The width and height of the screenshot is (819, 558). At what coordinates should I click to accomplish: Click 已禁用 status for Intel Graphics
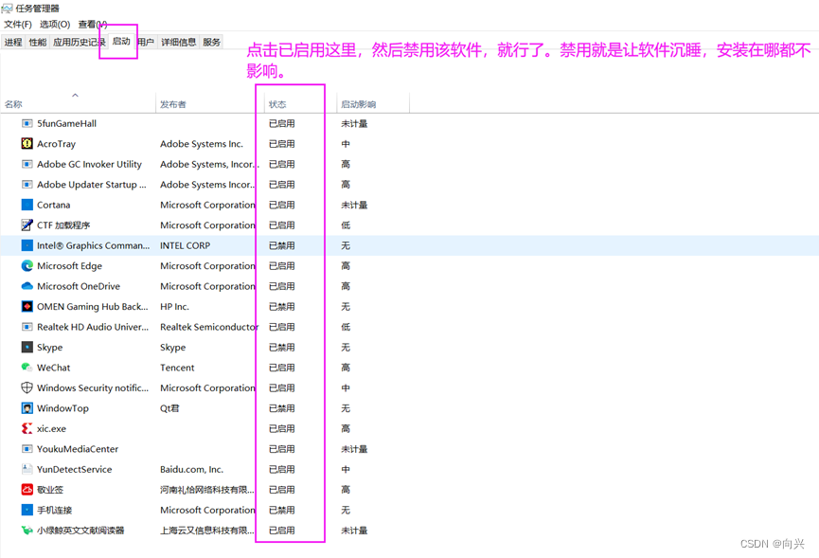[x=281, y=245]
